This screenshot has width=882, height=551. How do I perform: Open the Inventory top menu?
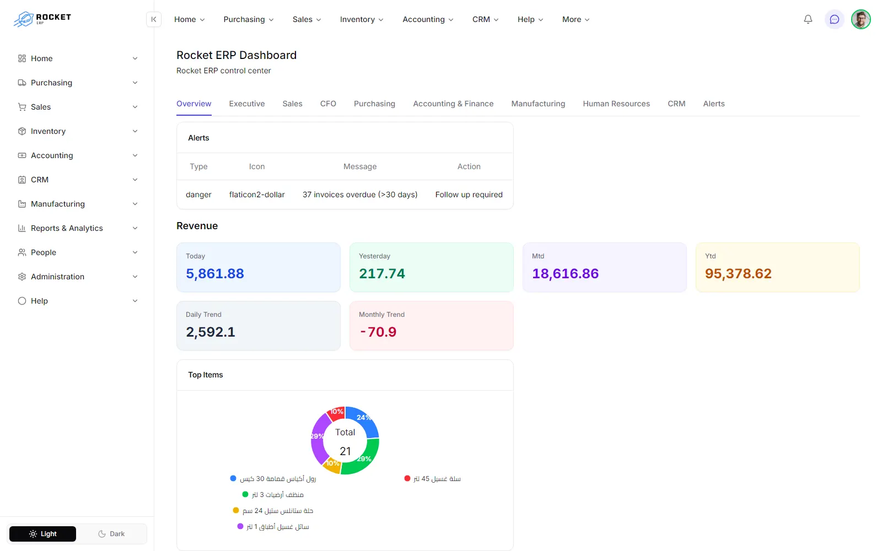click(362, 19)
